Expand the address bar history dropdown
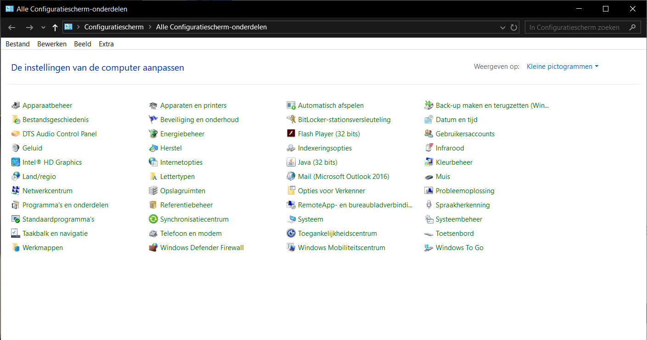The height and width of the screenshot is (340, 647). (x=503, y=28)
